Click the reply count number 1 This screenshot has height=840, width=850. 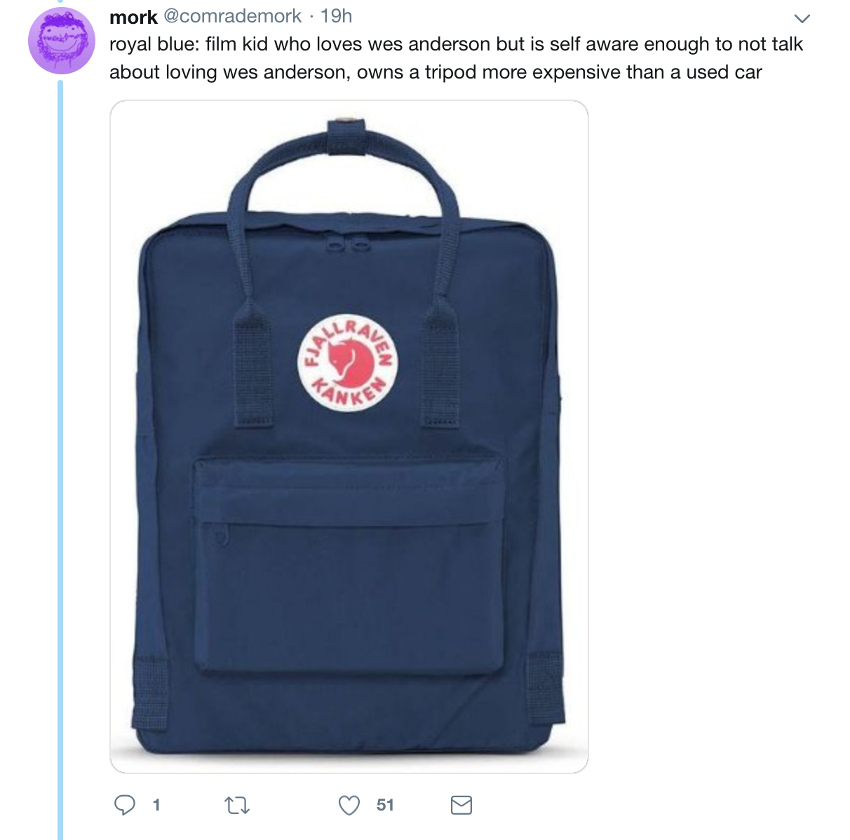pos(156,805)
